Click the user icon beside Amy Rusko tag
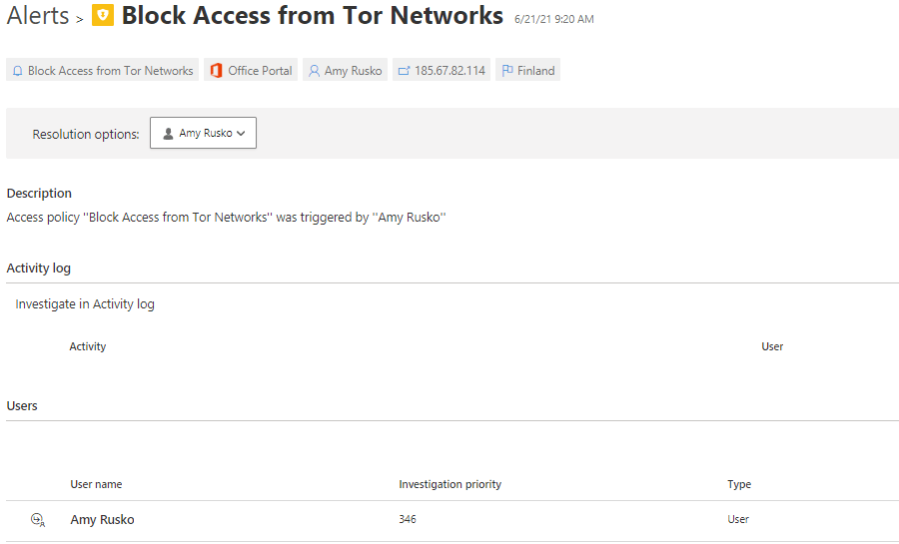 coord(314,71)
